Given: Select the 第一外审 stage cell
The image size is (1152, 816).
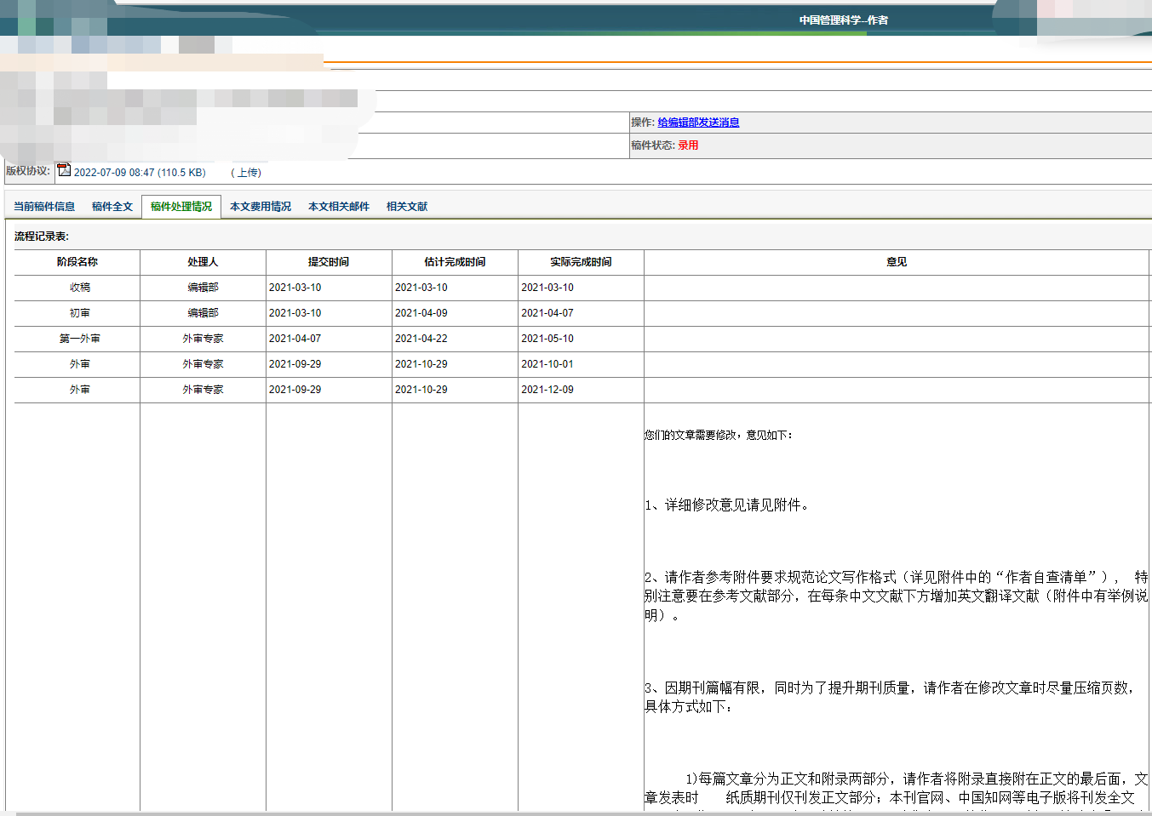Looking at the screenshot, I should coord(80,339).
